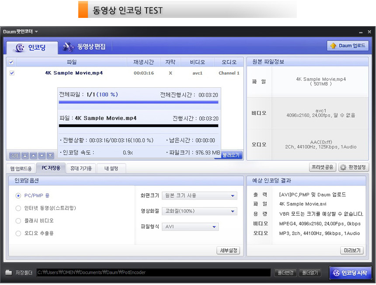Move selected file down one position
This screenshot has height=285, width=376.
(42, 155)
